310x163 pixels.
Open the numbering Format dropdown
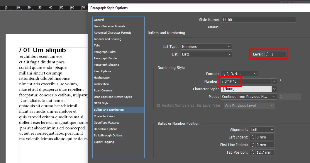tap(239, 74)
